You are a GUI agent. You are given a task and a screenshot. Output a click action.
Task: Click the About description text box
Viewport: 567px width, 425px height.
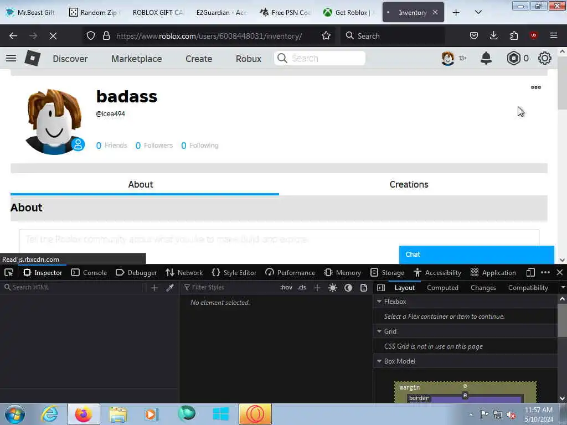click(279, 241)
